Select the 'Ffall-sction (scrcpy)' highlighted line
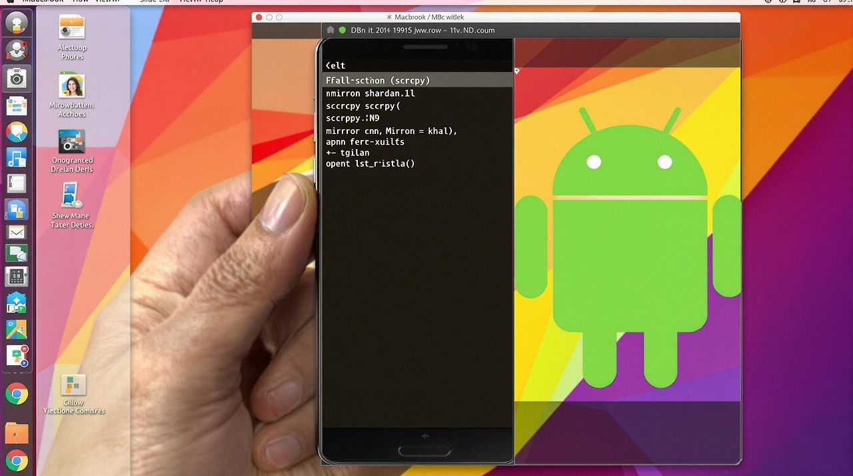Screen dimensions: 853x476 [417, 80]
